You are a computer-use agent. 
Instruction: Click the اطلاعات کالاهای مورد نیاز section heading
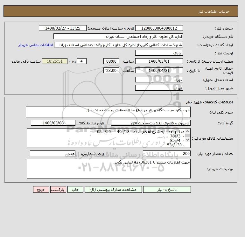(x=209, y=102)
